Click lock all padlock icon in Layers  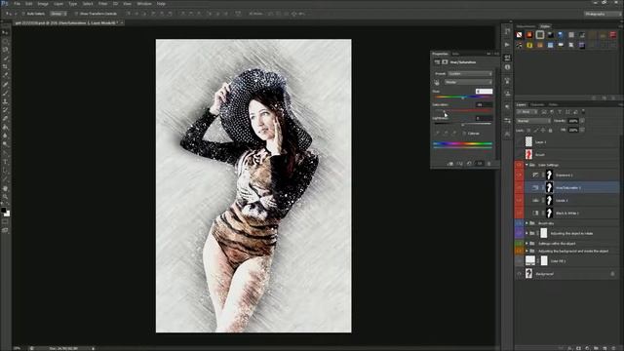[550, 130]
